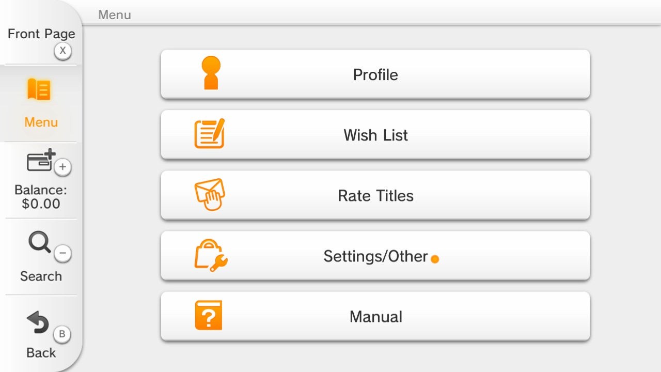The height and width of the screenshot is (372, 661).
Task: Go to Front Page in sidebar
Action: coord(41,34)
